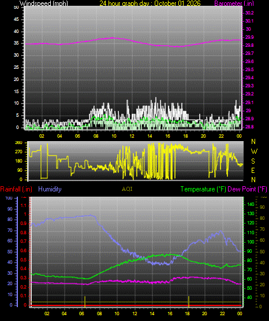Click the top graph hour label '12'
This screenshot has width=269, height=321.
[132, 136]
